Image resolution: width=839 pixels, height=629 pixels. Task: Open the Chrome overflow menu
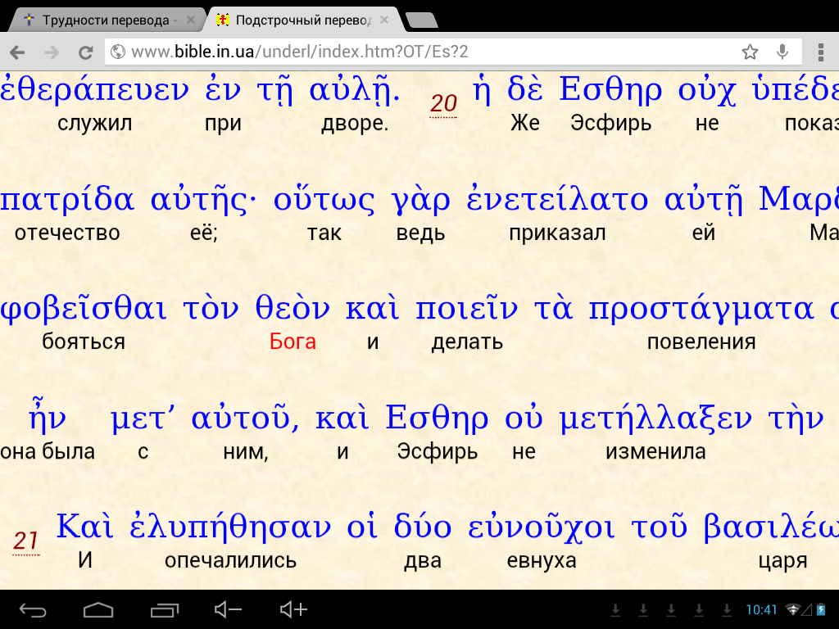[820, 52]
